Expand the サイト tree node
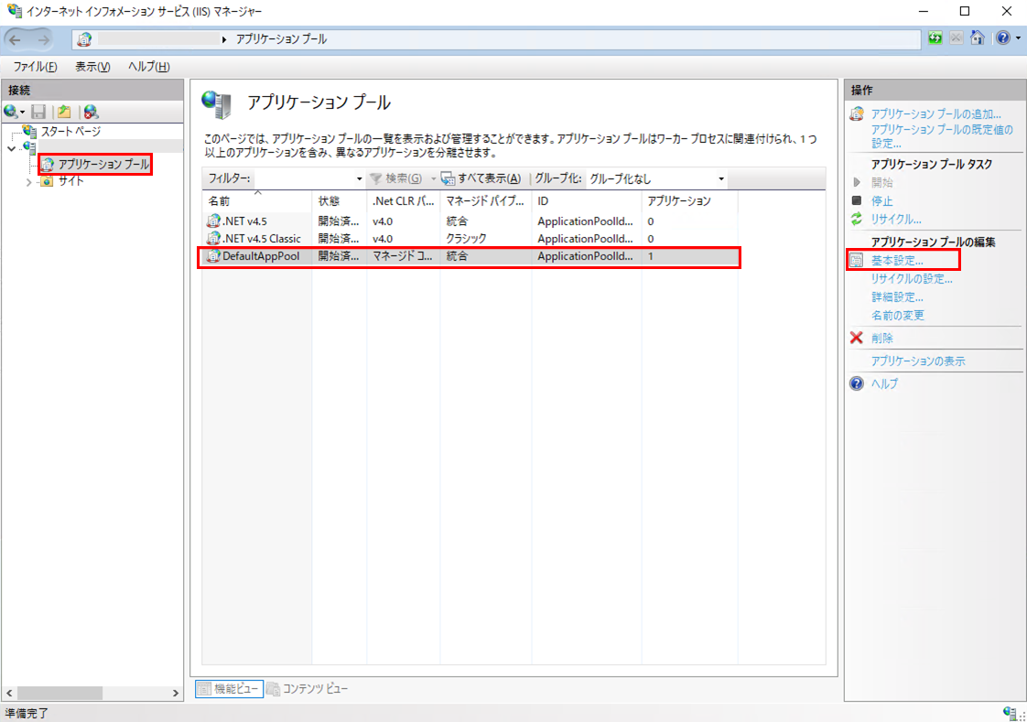Image resolution: width=1027 pixels, height=722 pixels. 28,182
